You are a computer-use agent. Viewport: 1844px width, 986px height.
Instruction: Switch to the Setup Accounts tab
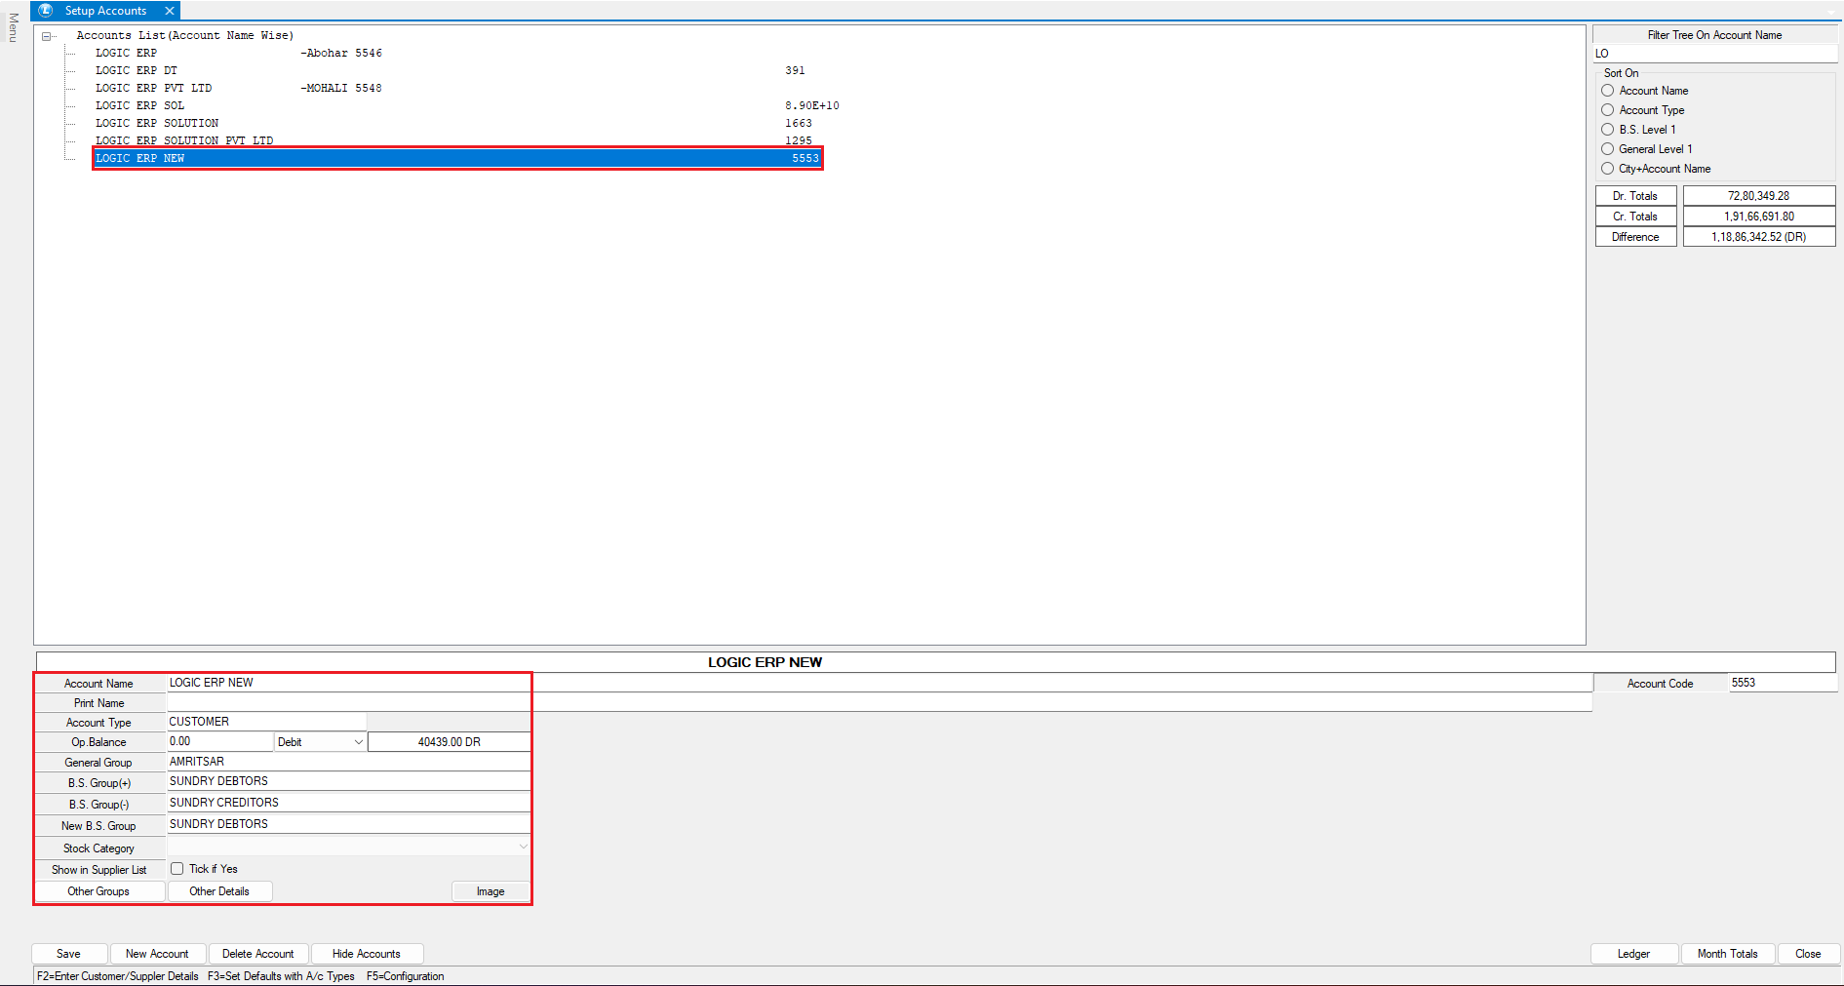pyautogui.click(x=105, y=11)
